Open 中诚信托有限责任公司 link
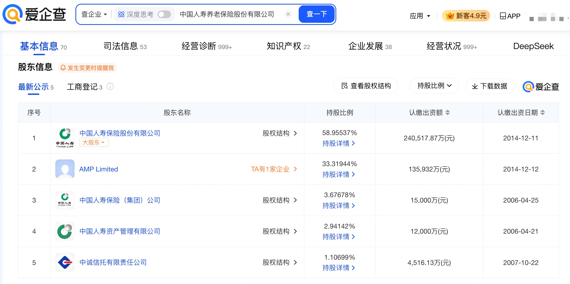 [113, 262]
